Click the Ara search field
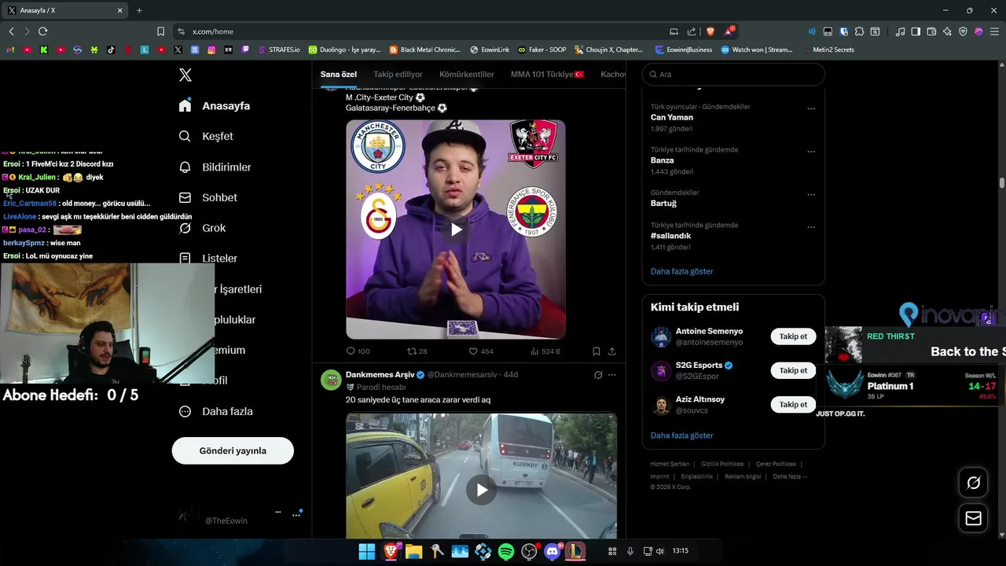1006x566 pixels. (x=733, y=74)
